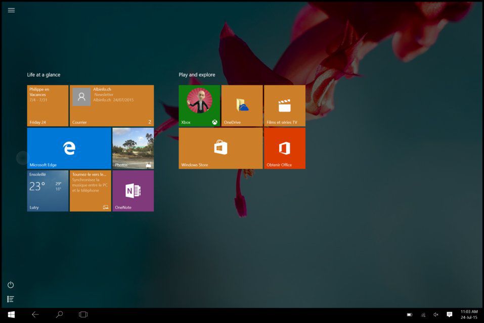Launch Microsoft Edge from its tile
This screenshot has width=484, height=323.
(69, 148)
